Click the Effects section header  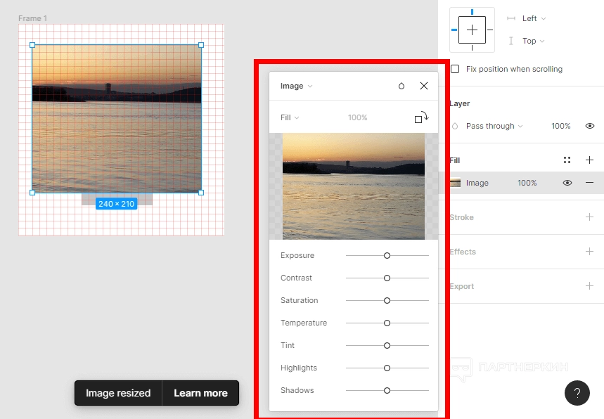point(463,252)
